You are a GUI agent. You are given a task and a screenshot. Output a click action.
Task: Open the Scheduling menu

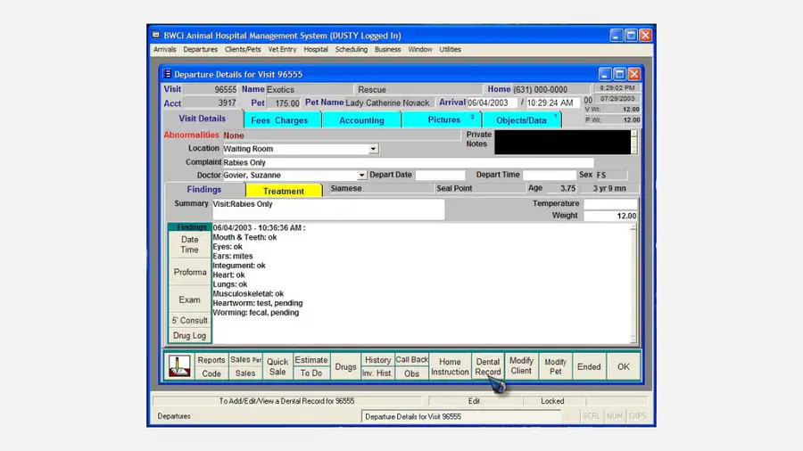click(x=352, y=50)
